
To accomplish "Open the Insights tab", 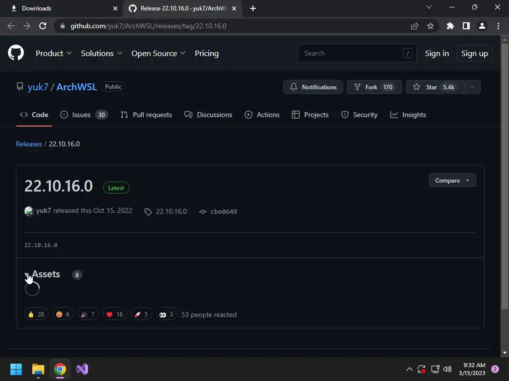I will tap(408, 115).
